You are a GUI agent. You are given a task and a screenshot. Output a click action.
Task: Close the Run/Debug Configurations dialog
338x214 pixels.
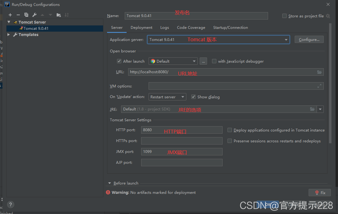(328, 4)
